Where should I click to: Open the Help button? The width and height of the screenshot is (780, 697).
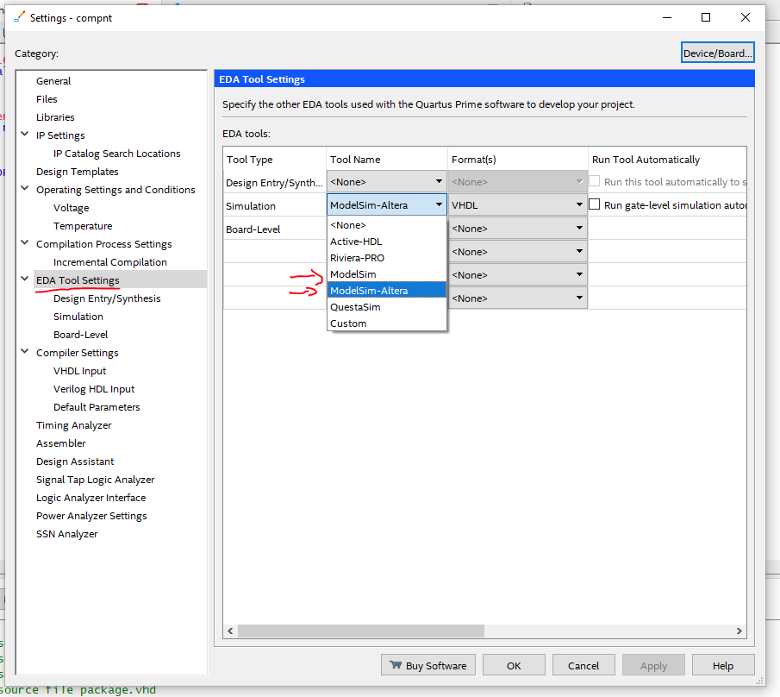click(x=723, y=665)
